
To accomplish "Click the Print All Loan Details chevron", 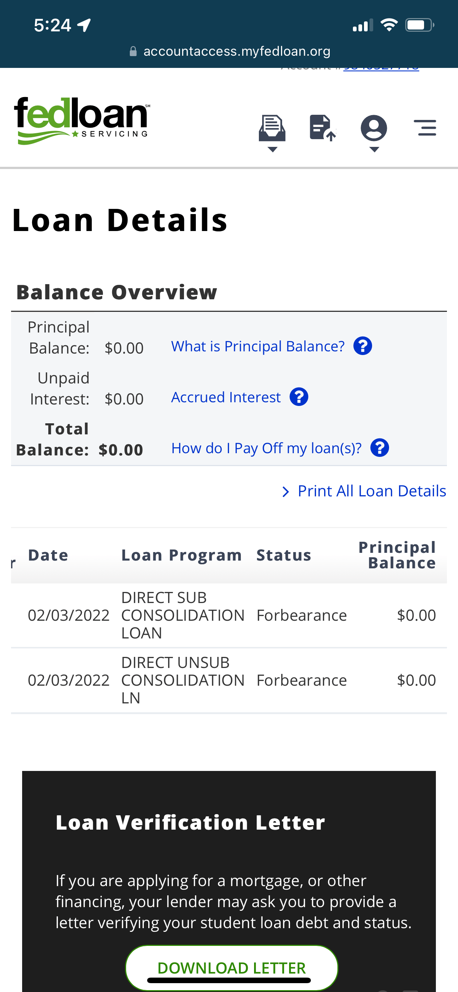I will (x=285, y=491).
